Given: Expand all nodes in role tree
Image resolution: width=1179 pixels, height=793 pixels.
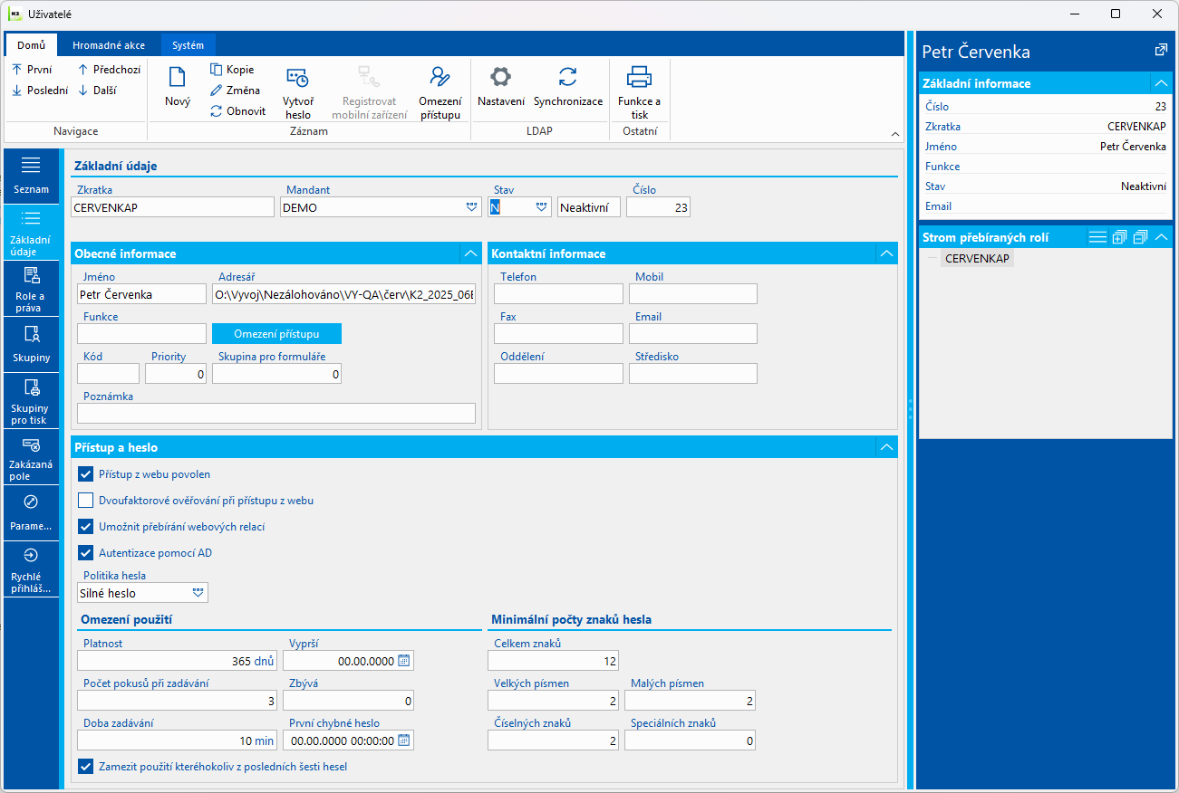Looking at the screenshot, I should [1120, 237].
